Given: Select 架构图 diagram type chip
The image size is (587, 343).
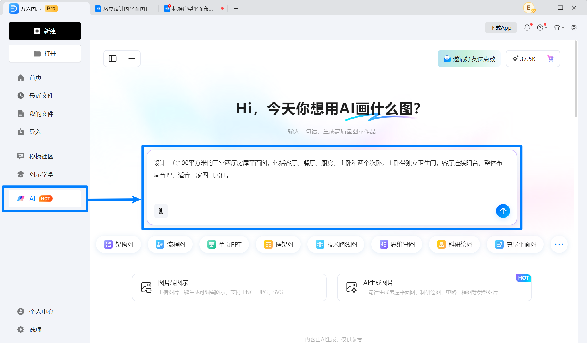Looking at the screenshot, I should click(x=119, y=244).
